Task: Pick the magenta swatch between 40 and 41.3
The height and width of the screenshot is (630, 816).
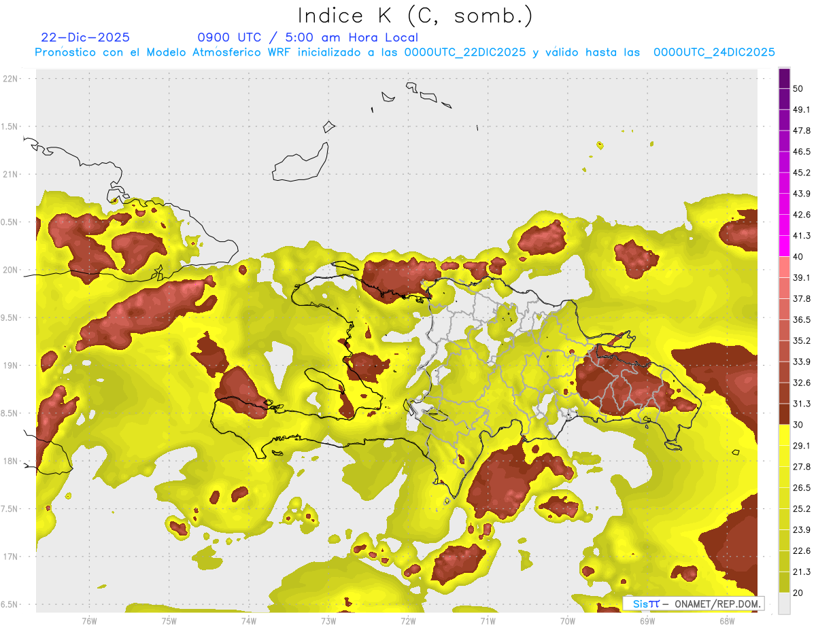Action: (x=784, y=247)
